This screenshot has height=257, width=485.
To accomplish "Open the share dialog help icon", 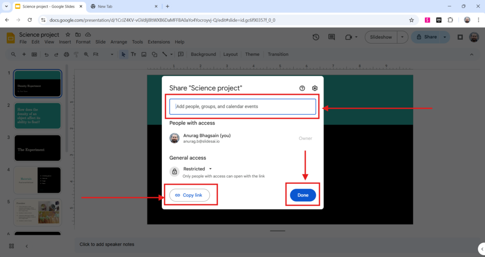I will 302,88.
